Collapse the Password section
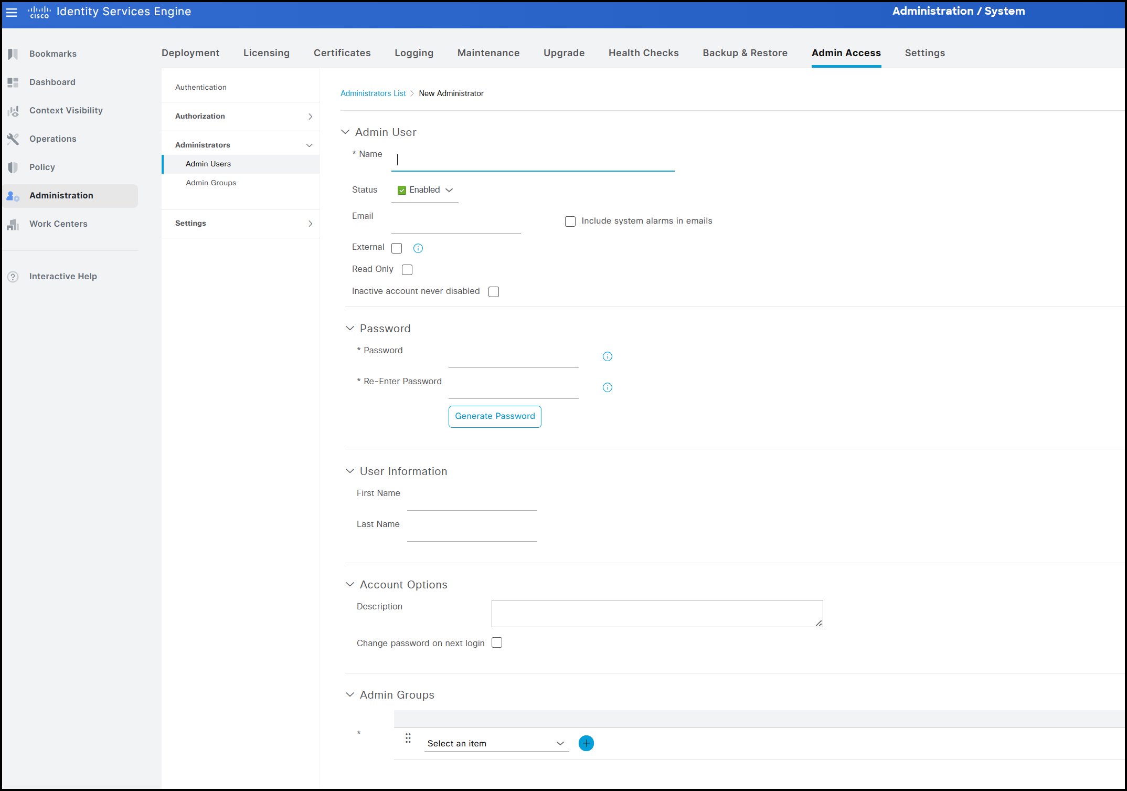Image resolution: width=1127 pixels, height=791 pixels. pyautogui.click(x=350, y=329)
